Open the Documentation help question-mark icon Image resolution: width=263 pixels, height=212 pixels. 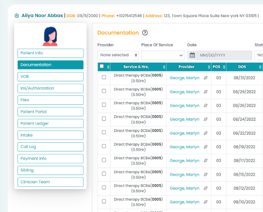coord(145,33)
